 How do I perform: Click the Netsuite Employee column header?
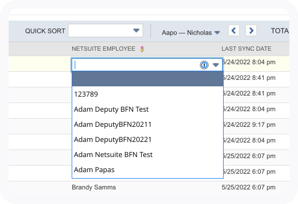click(103, 49)
